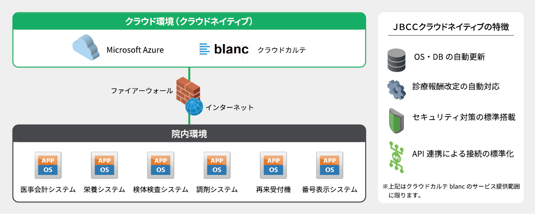Click the セキュリティ対策の標準搭載 text

[464, 117]
